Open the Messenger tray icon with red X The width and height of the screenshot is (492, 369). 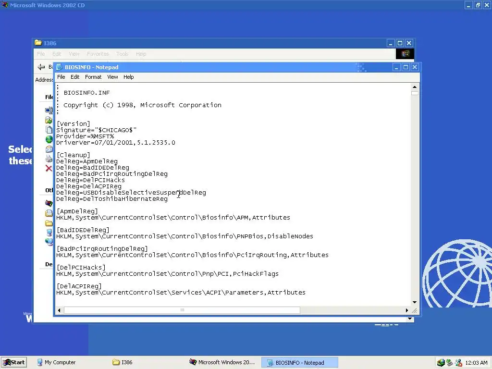(x=458, y=363)
